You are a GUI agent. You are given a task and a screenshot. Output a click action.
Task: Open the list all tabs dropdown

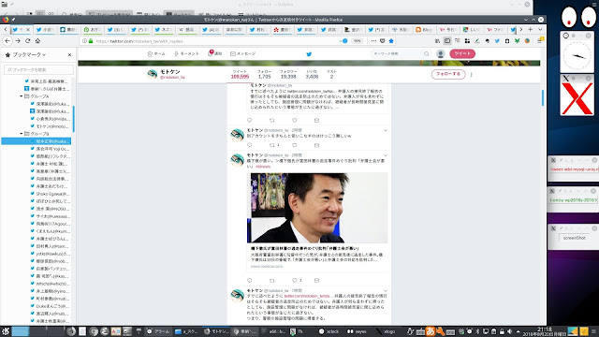pyautogui.click(x=540, y=29)
